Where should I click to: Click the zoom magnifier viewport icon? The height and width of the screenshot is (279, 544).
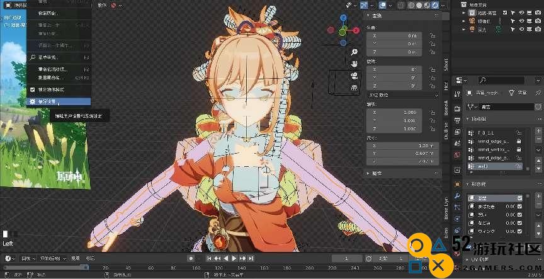(x=354, y=52)
